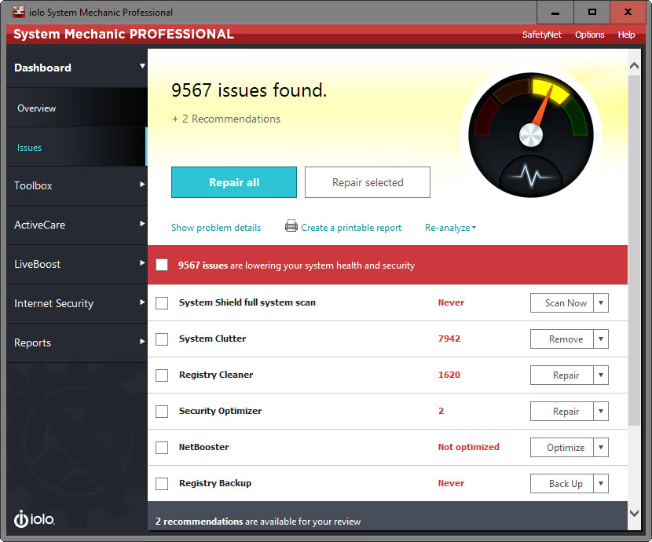This screenshot has width=652, height=542.
Task: Click the heartbeat pulse icon on gauge
Action: 530,175
